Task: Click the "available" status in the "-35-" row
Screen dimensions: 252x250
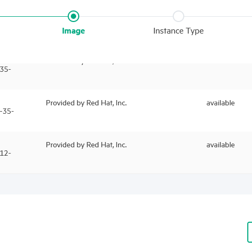Action: tap(220, 103)
